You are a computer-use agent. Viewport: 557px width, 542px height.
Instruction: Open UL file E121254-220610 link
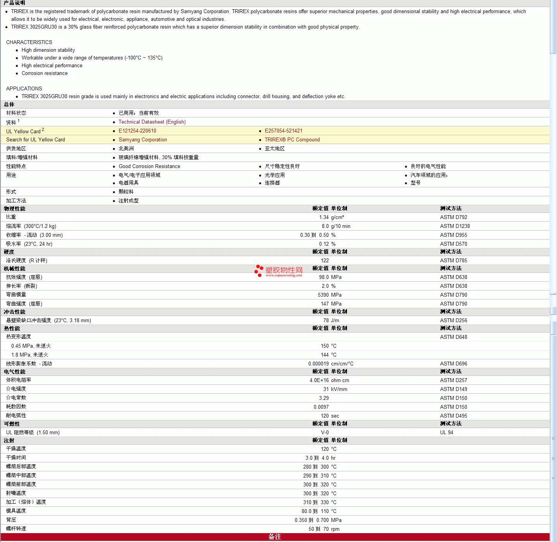tap(137, 131)
